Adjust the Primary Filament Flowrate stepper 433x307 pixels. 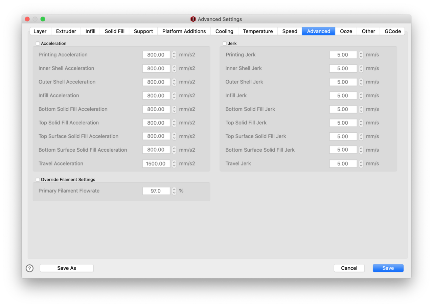[174, 191]
